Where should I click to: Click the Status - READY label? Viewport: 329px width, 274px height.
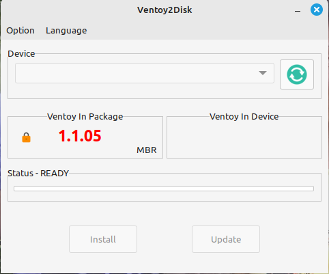pyautogui.click(x=38, y=174)
